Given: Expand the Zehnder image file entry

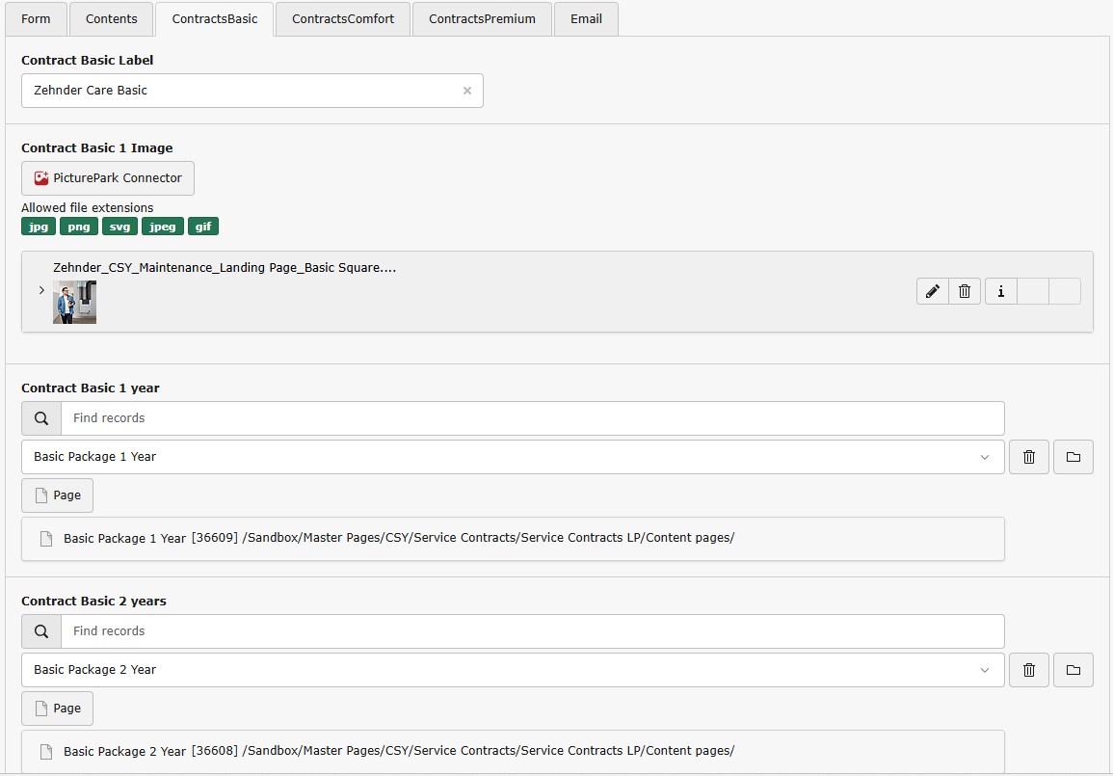Looking at the screenshot, I should 41,290.
